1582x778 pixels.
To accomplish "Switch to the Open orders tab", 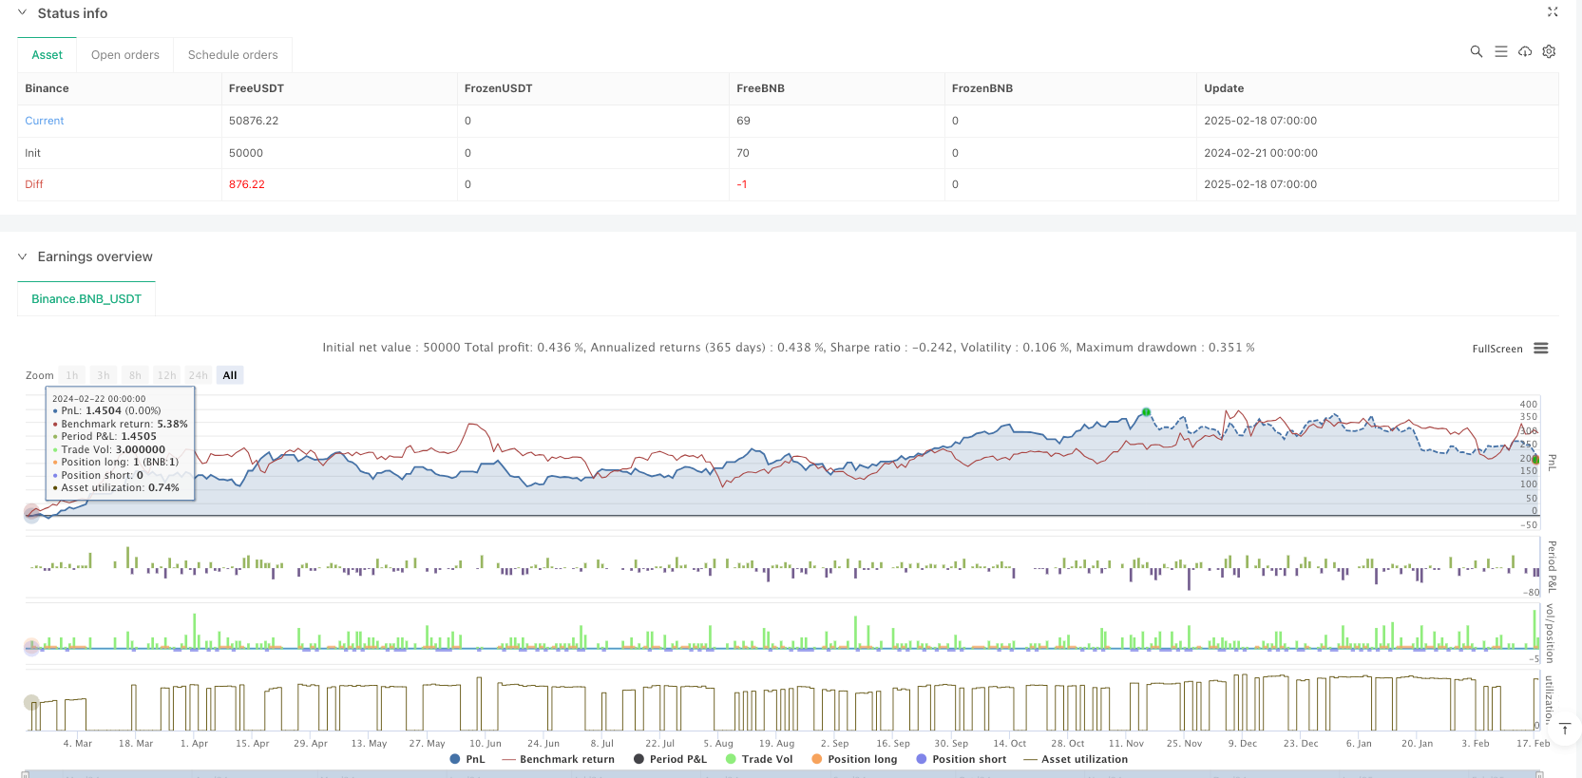I will point(125,55).
